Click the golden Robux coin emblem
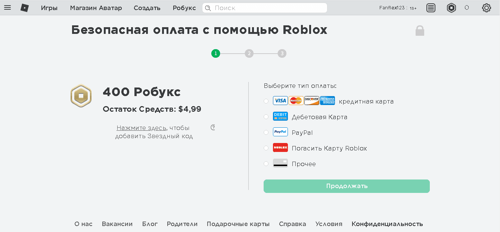500x232 pixels. pos(80,96)
